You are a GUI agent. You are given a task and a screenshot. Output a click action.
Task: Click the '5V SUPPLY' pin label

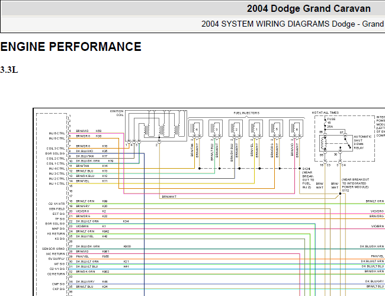[57, 259]
